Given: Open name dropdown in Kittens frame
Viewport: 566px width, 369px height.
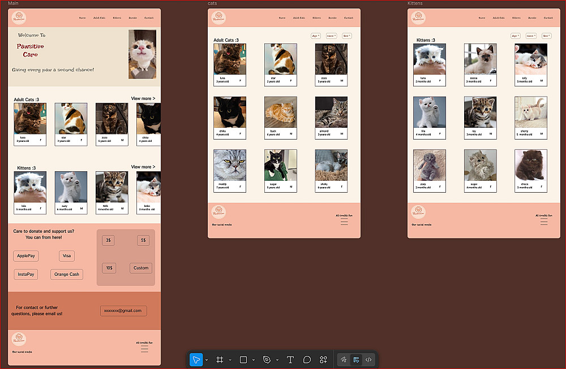Looking at the screenshot, I should [531, 36].
